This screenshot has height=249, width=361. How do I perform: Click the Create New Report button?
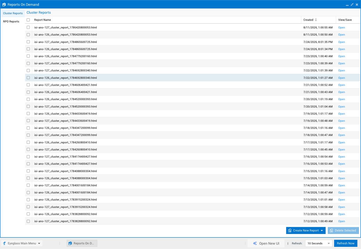click(306, 230)
